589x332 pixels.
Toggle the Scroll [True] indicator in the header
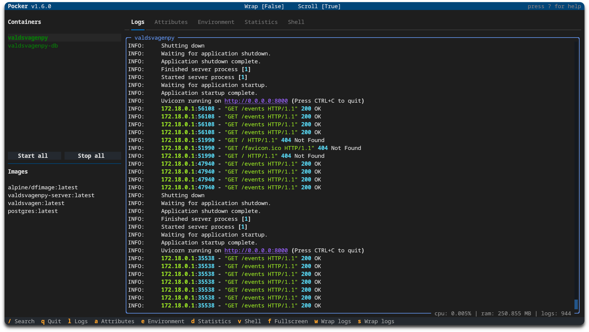319,6
